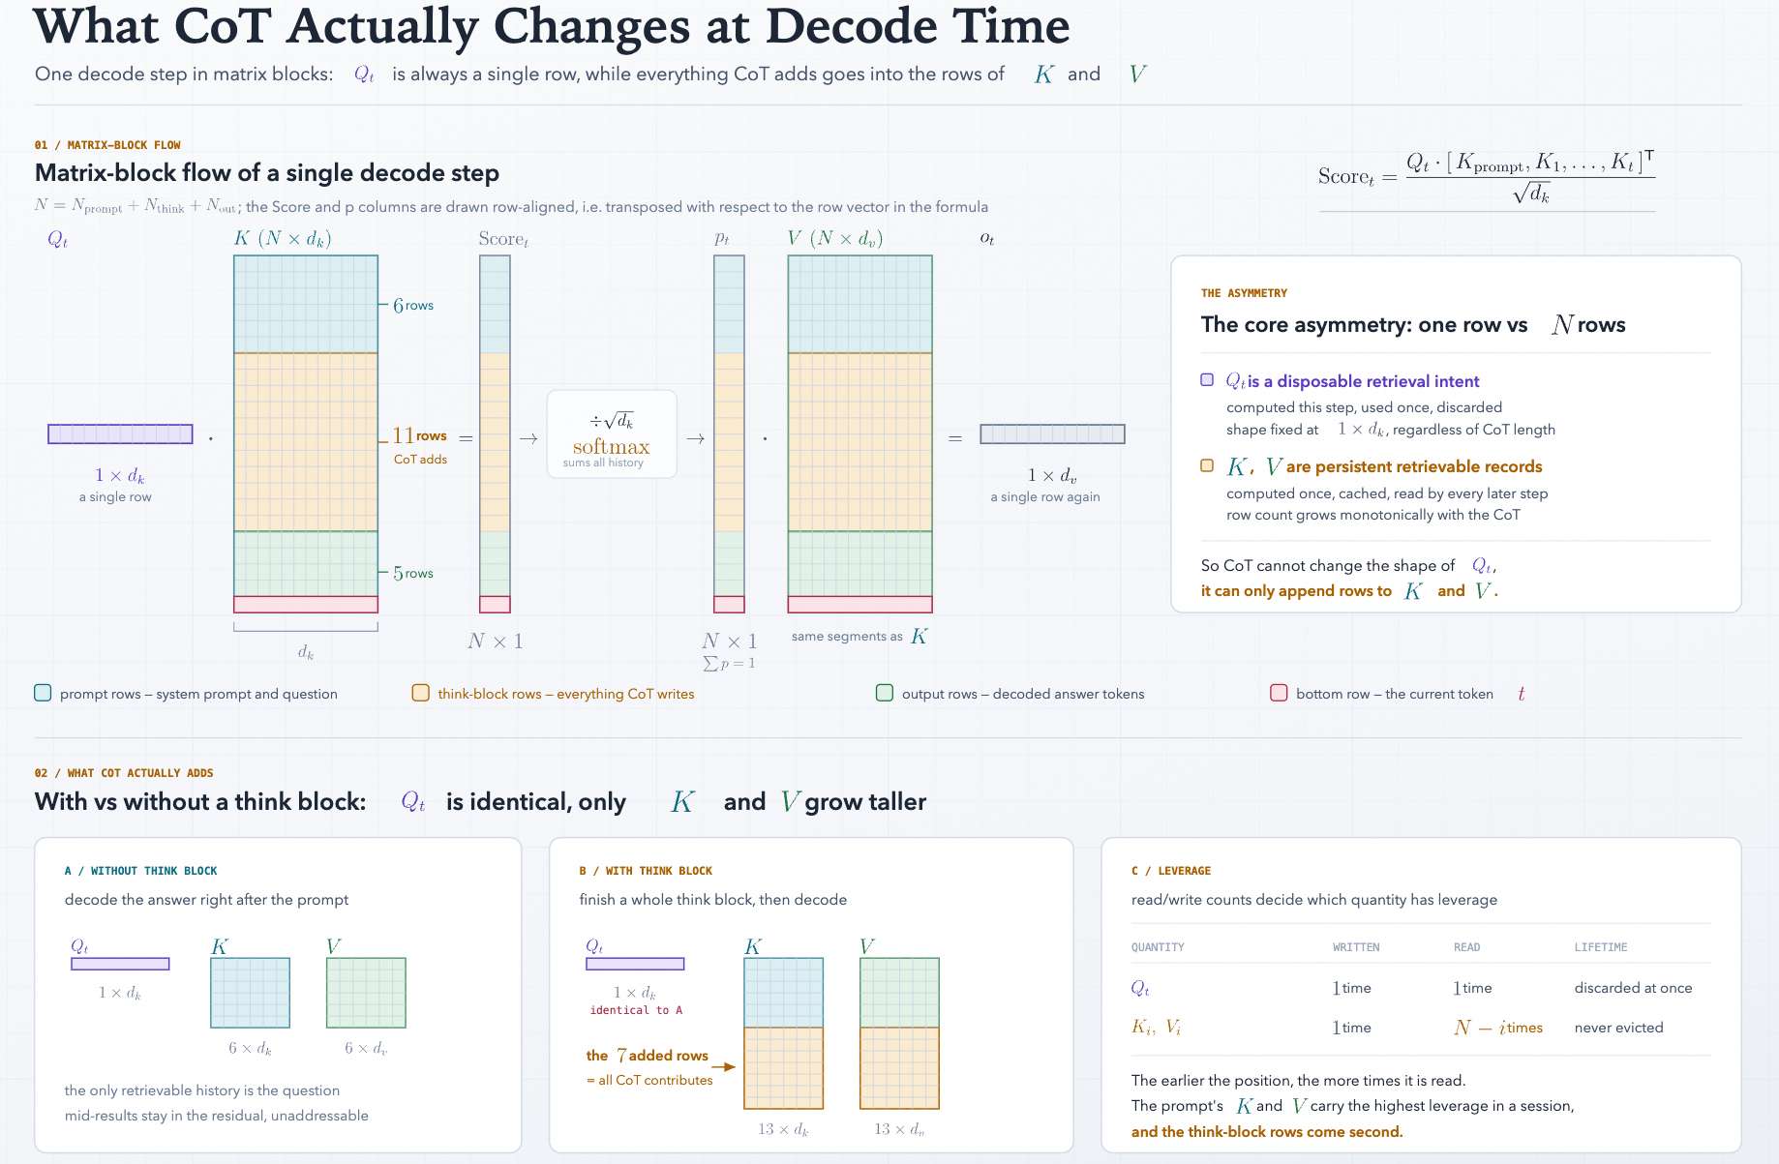Click the '11 rows CoT adds' label

coord(420,446)
